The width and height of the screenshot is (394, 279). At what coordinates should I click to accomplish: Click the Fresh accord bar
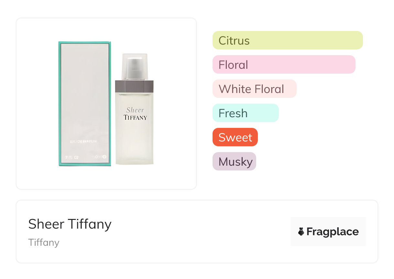point(245,113)
